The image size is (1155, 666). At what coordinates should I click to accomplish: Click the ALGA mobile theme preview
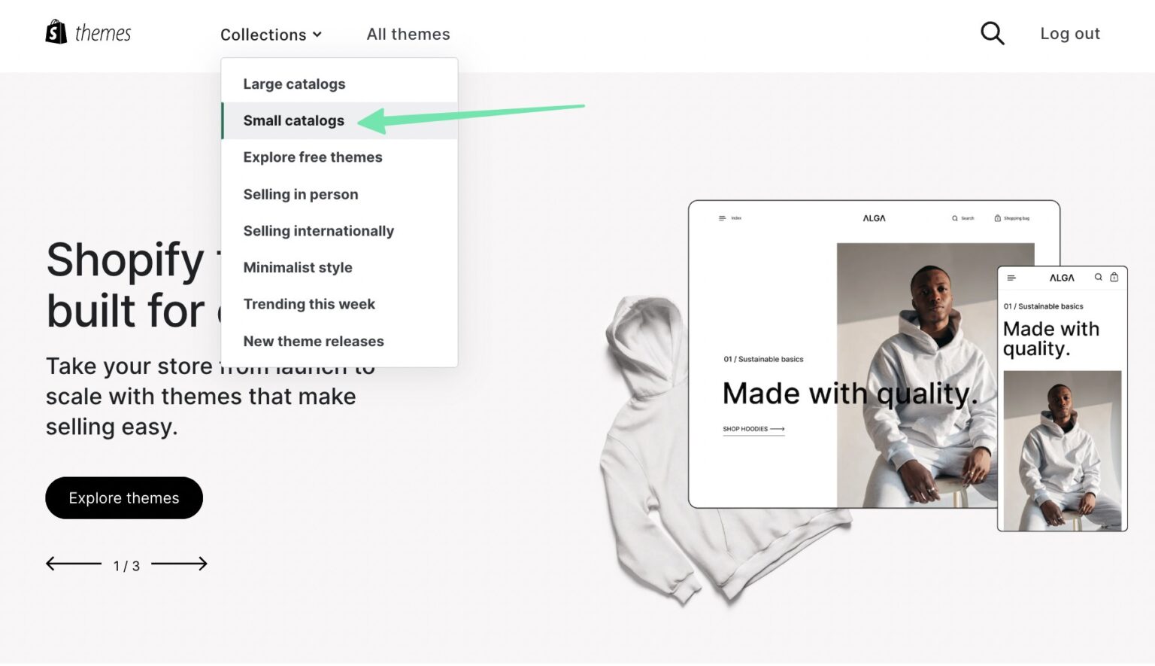click(x=1062, y=399)
